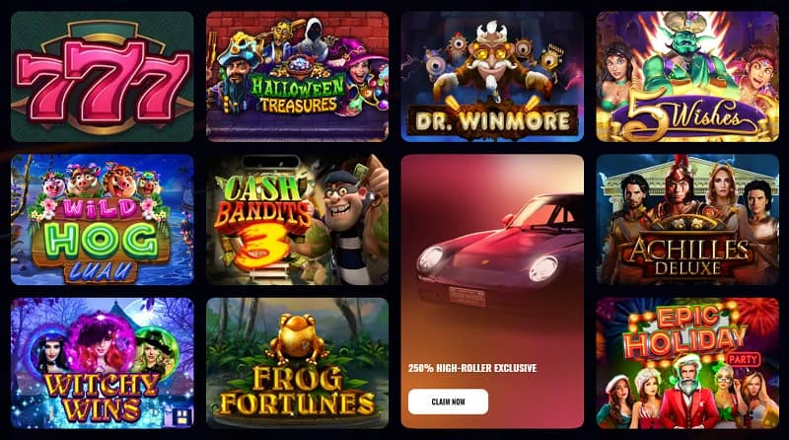
Task: Open the Achilles Deluxe slot
Action: point(687,219)
